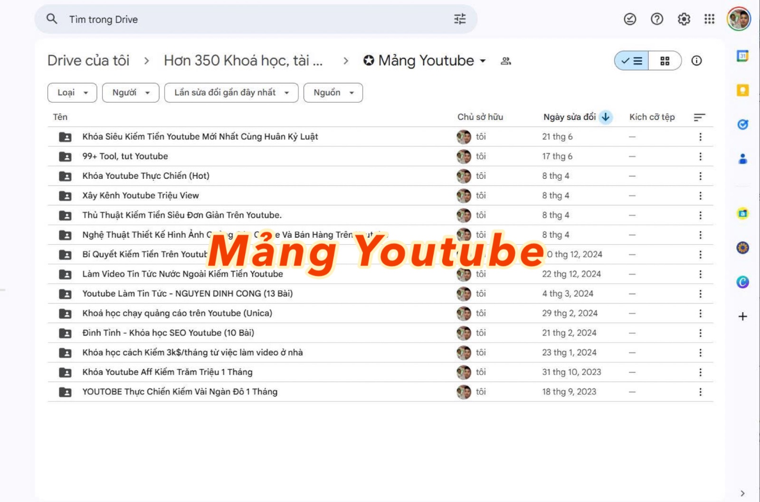Select Thủ Thuật Kiếm Tiền Siêu Đơn Giản folder
Viewport: 760px width, 502px height.
point(380,215)
